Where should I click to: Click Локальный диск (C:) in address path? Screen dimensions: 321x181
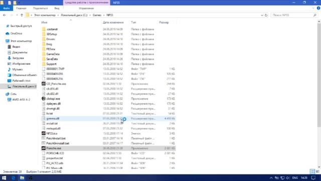(x=74, y=15)
